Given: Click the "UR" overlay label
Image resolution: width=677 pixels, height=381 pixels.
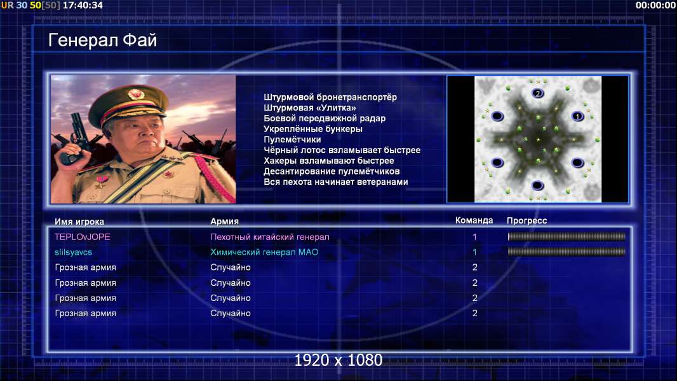Looking at the screenshot, I should pos(8,5).
